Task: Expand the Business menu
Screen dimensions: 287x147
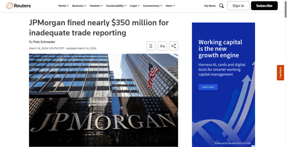Action: [x=79, y=6]
